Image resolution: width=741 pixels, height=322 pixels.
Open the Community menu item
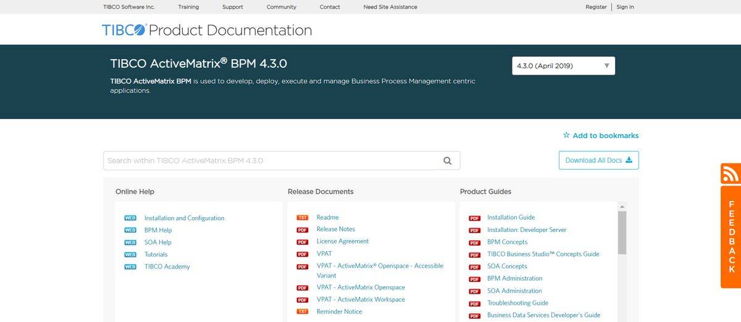pos(281,7)
